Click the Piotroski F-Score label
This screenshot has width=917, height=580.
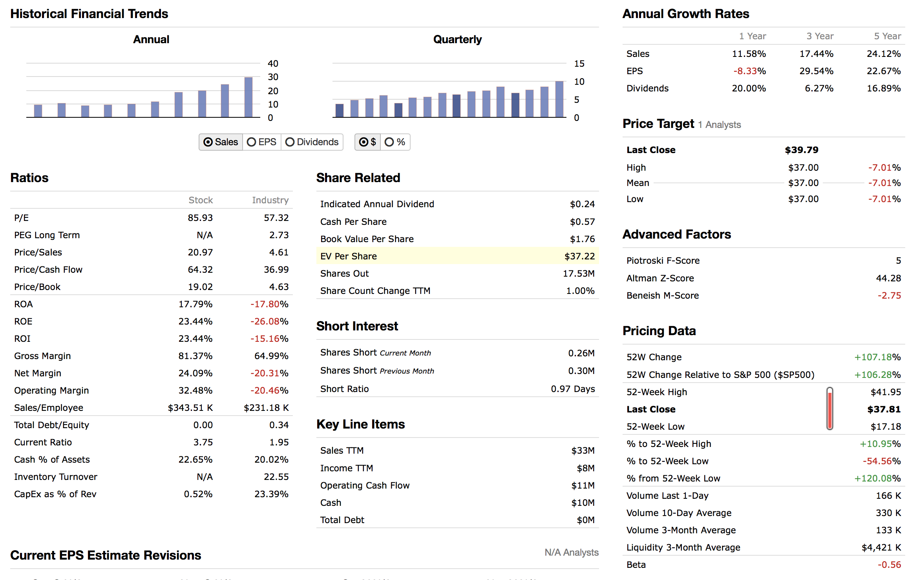click(663, 261)
